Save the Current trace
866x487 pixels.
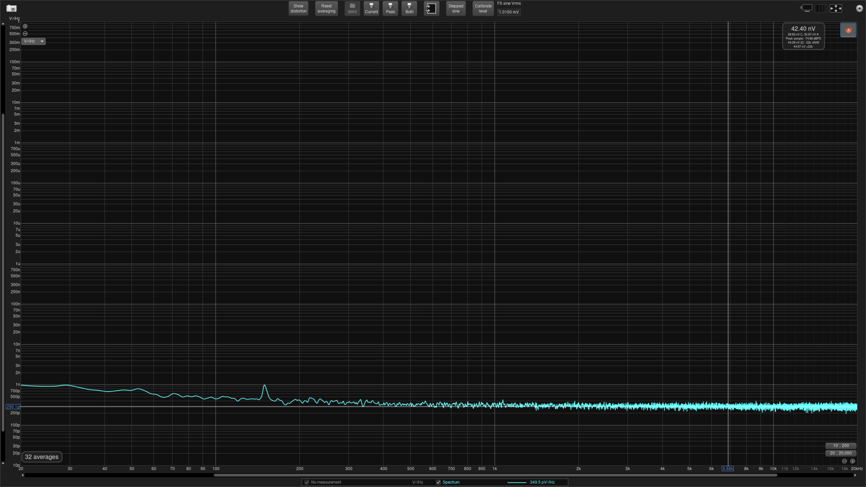click(x=371, y=8)
